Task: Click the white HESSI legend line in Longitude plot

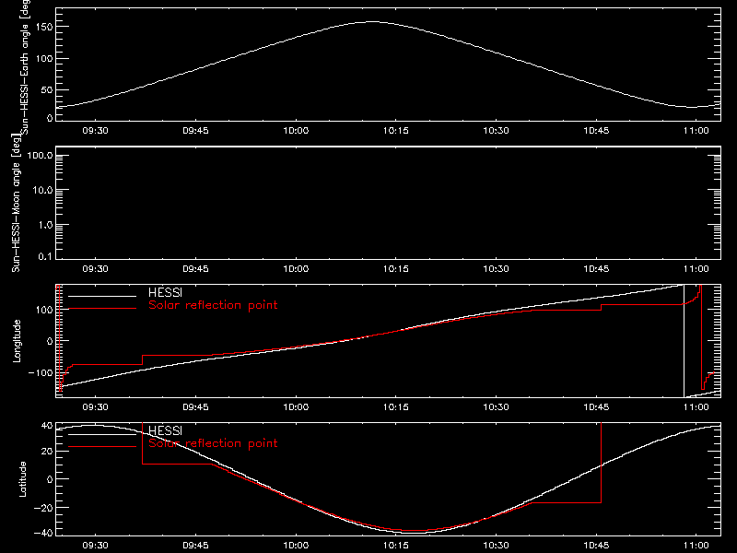Action: click(x=102, y=296)
